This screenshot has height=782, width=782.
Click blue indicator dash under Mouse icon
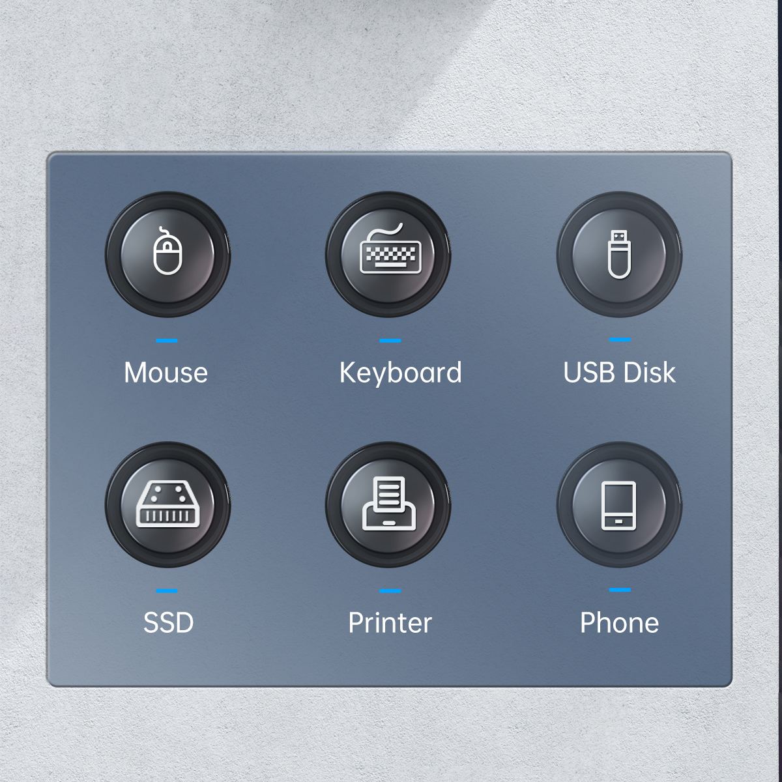(x=167, y=340)
